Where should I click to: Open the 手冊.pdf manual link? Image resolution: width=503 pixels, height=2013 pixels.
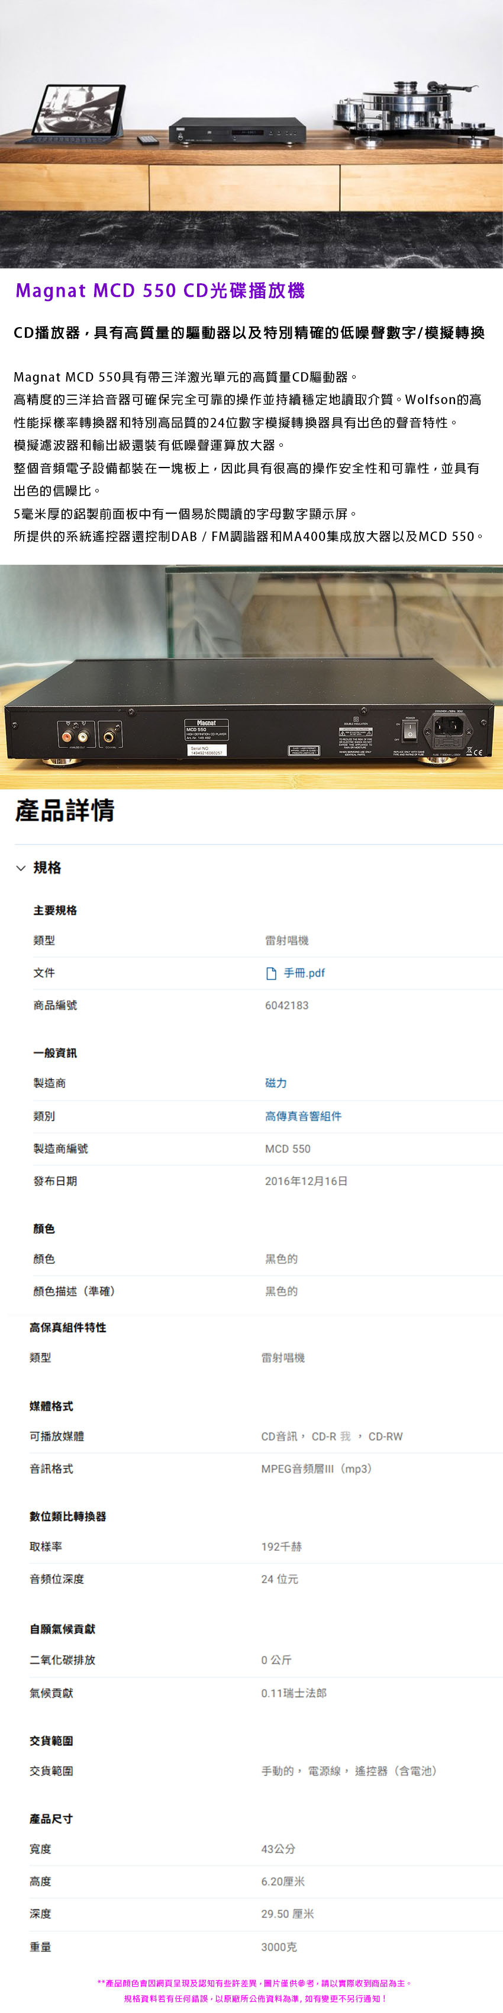[x=304, y=973]
